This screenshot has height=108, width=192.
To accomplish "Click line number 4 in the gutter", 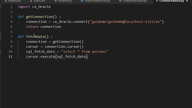I will tap(11, 22).
